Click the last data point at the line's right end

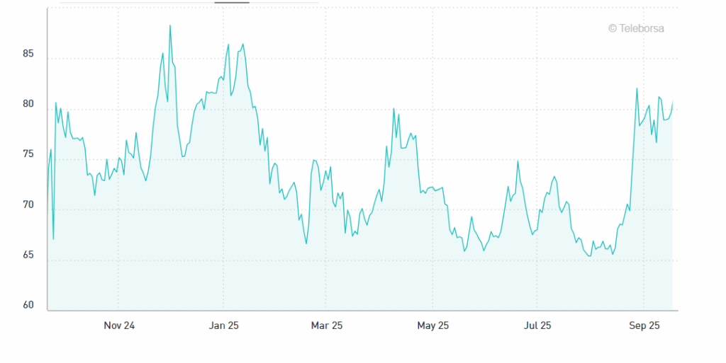pos(672,102)
